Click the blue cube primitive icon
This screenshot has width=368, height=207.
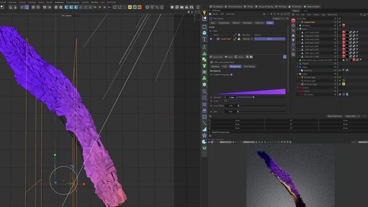205,33
